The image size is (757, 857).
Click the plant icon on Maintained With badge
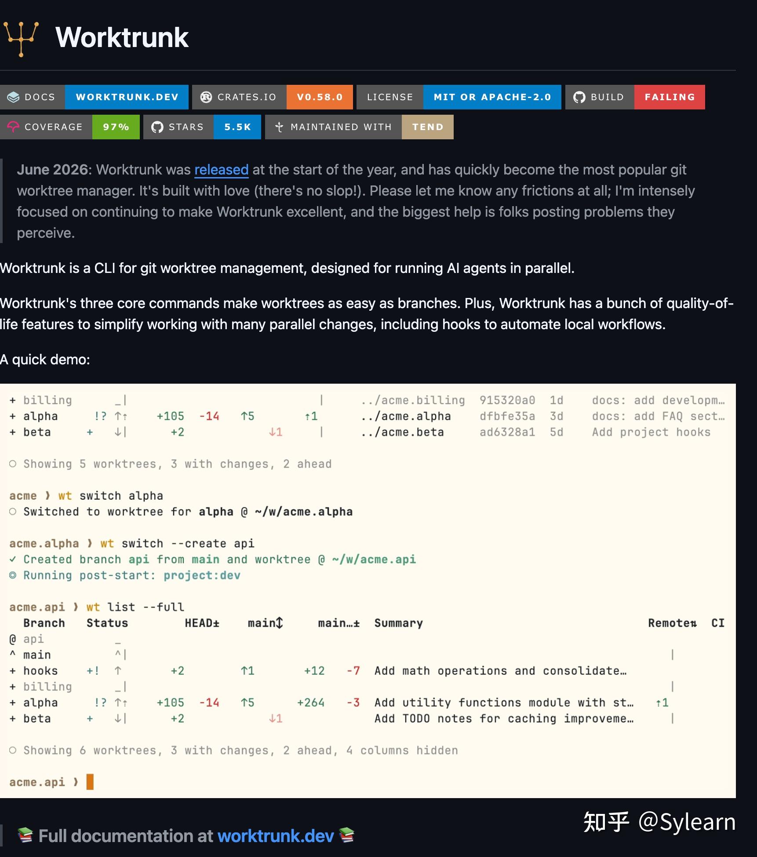pyautogui.click(x=279, y=127)
